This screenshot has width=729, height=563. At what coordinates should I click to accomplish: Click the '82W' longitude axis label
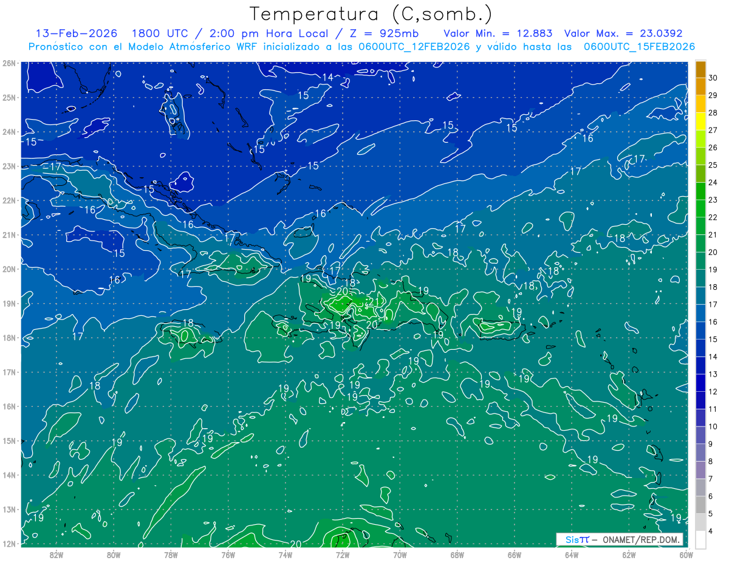(x=56, y=554)
